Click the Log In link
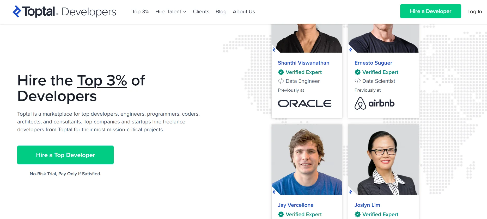The height and width of the screenshot is (219, 487). click(474, 11)
